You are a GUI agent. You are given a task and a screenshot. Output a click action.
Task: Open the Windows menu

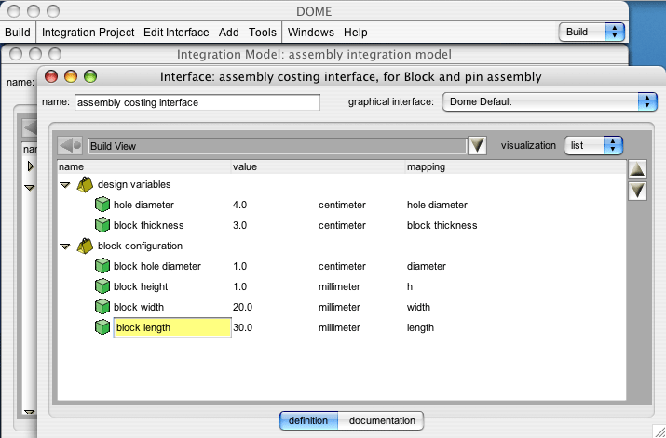(x=311, y=33)
